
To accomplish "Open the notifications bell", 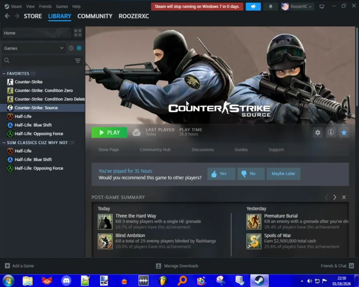I will [x=271, y=7].
